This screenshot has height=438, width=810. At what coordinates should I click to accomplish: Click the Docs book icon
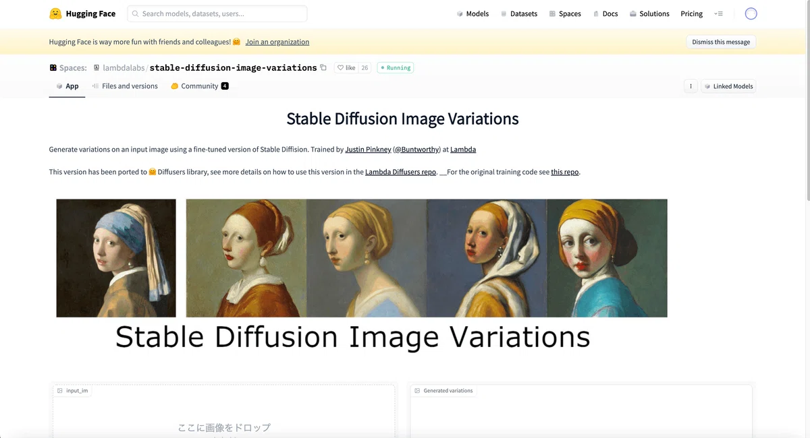(596, 13)
